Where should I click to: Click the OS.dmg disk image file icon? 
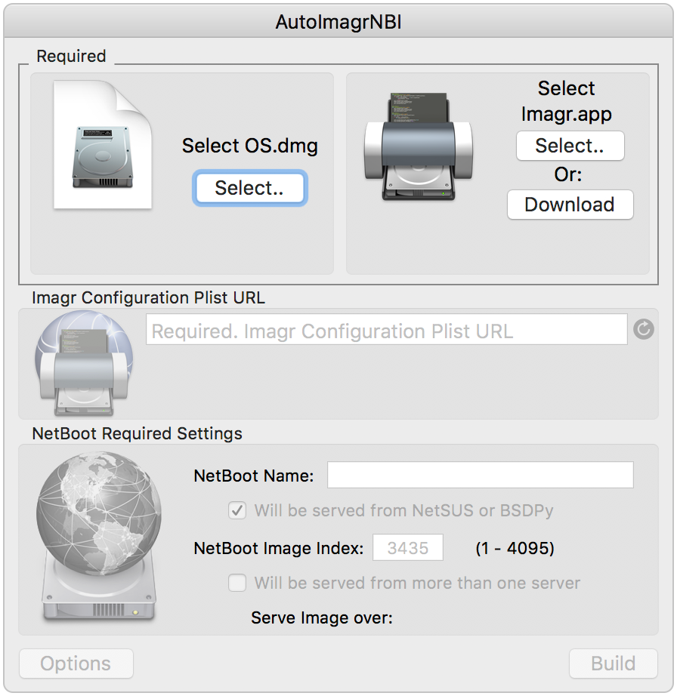click(x=103, y=145)
